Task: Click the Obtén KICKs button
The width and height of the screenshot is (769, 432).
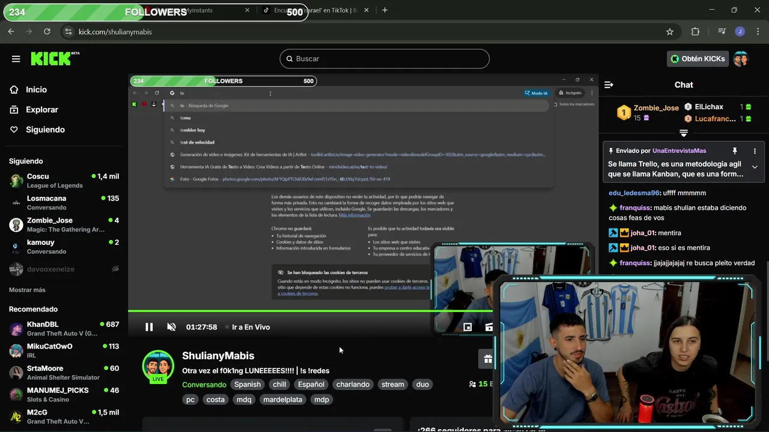Action: [699, 59]
